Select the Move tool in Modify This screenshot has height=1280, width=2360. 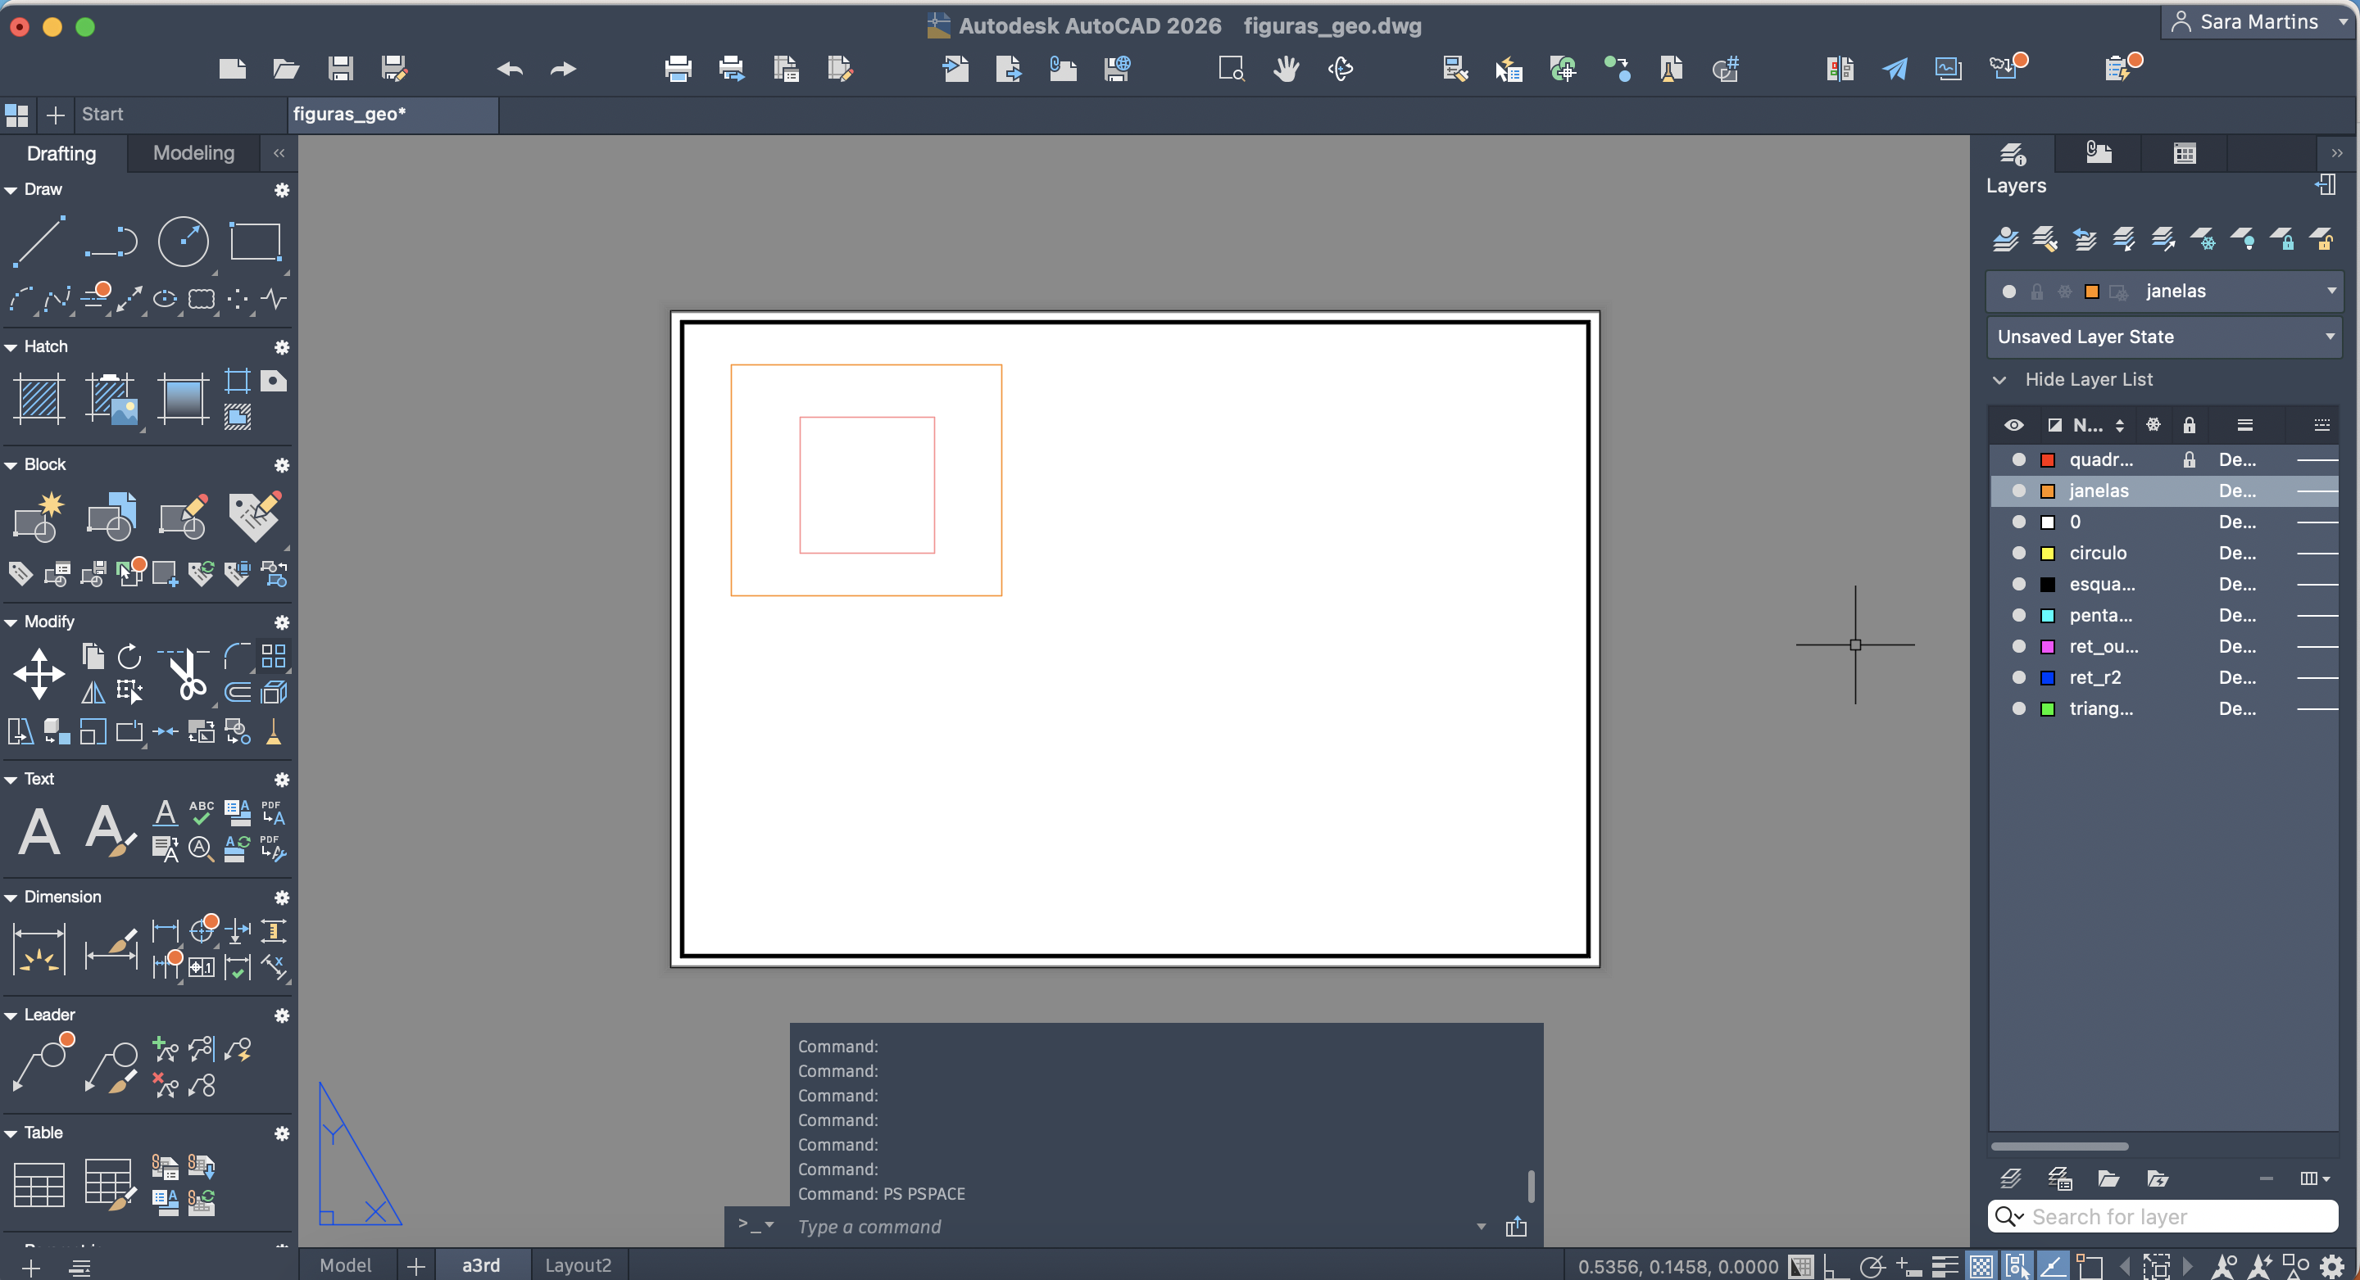pos(39,674)
